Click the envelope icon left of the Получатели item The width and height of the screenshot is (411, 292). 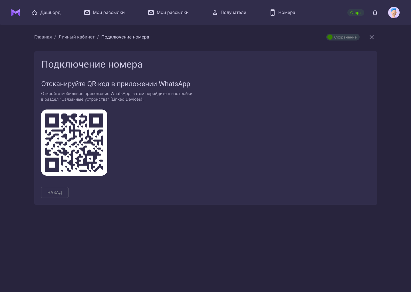[151, 13]
